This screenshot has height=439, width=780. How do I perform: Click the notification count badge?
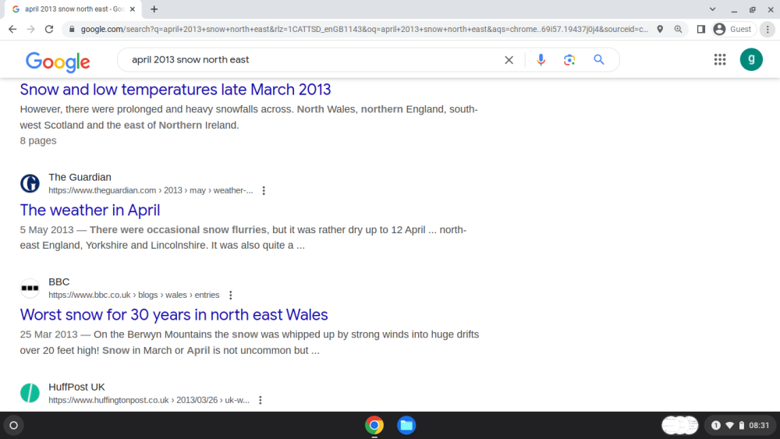point(716,426)
